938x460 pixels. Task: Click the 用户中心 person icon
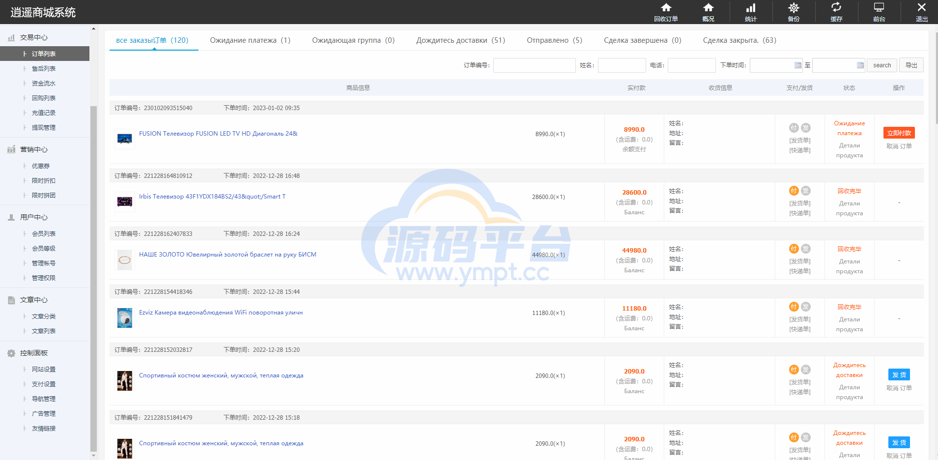(x=11, y=217)
